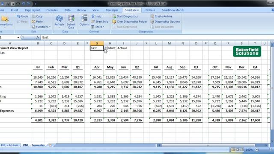This screenshot has height=154, width=274.
Task: Select the PNL - Formulas sheet tab
Action: 34,145
